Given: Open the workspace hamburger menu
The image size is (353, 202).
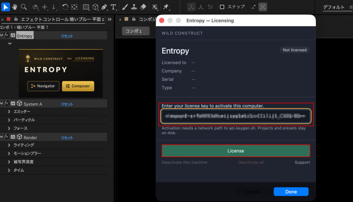Looking at the screenshot, I should tap(351, 7).
